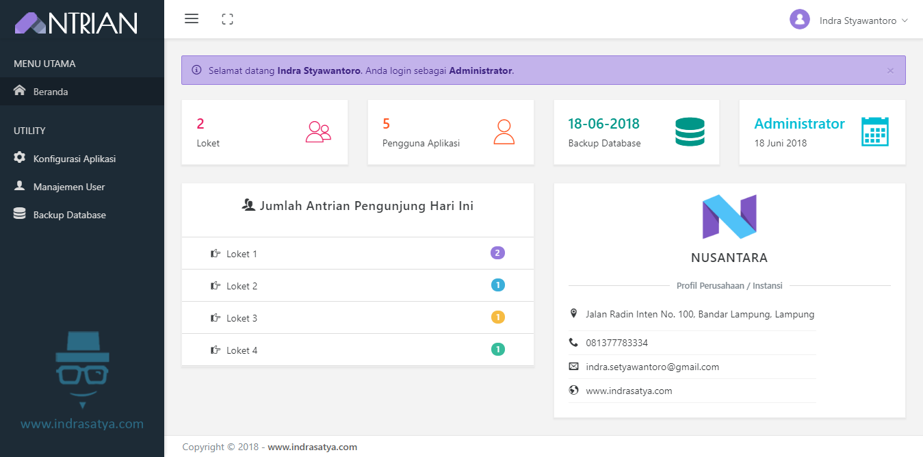Click the gear icon next to Konfigurasi Aplikasi
The width and height of the screenshot is (923, 457).
pos(19,158)
